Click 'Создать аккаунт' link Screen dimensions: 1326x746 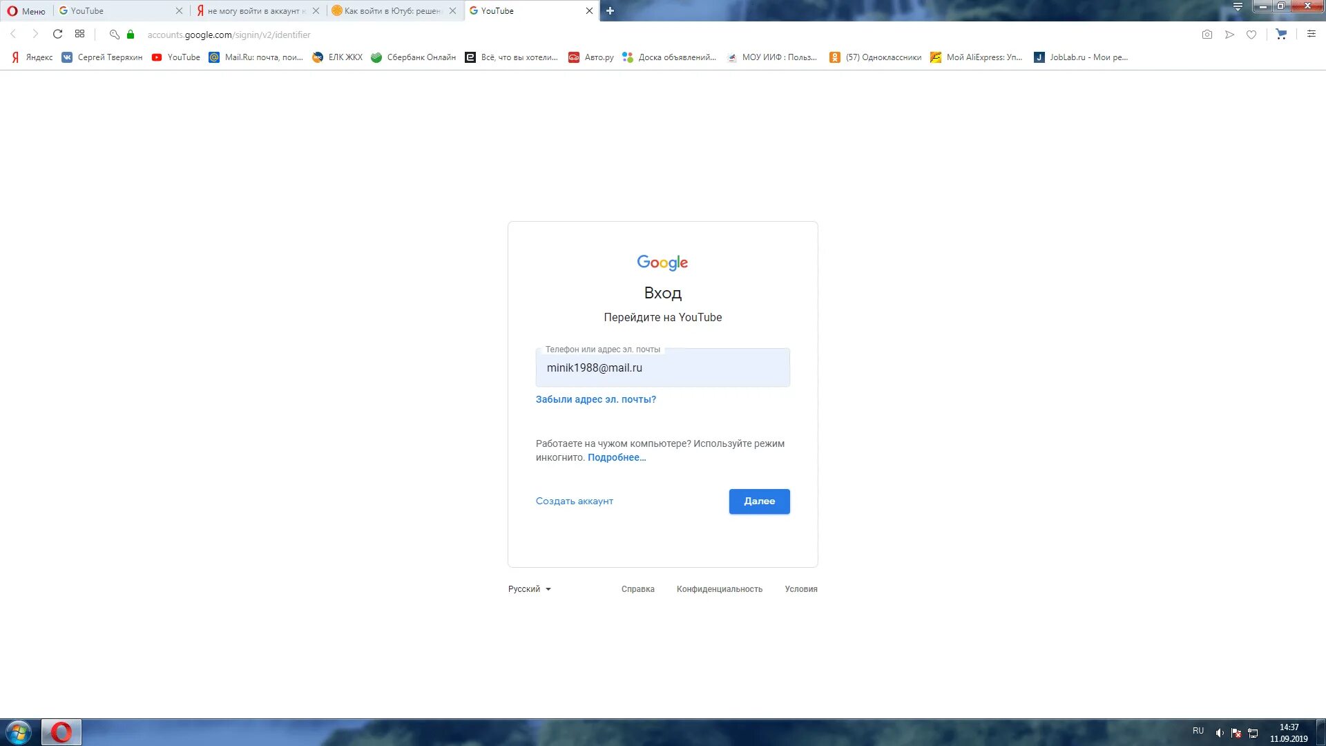coord(575,500)
